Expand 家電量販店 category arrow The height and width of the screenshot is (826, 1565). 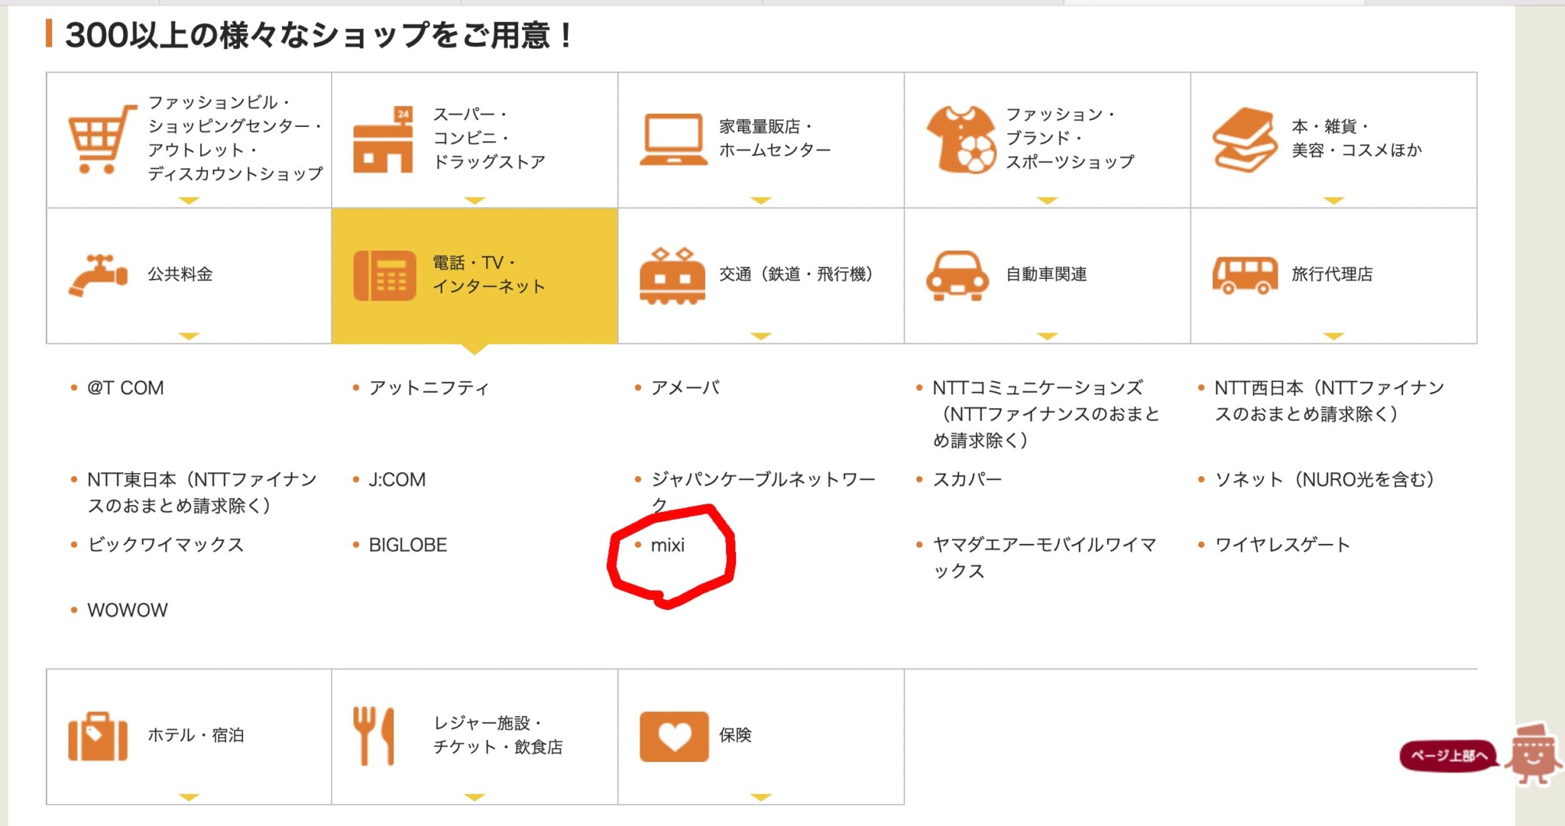click(761, 200)
